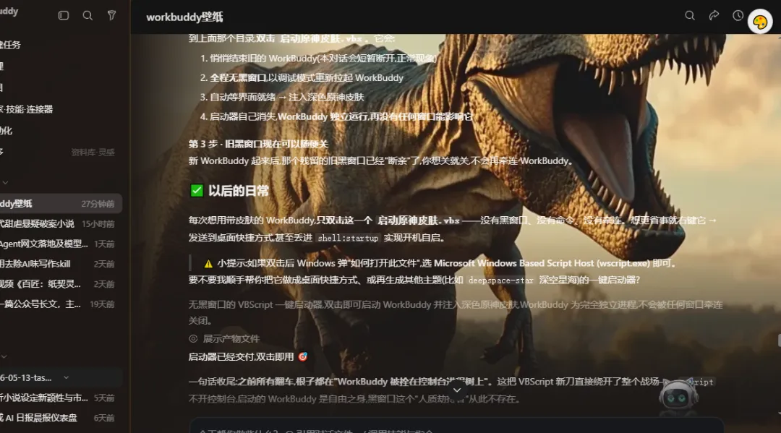The width and height of the screenshot is (781, 433).
Task: Click the eye icon beside 展示产物文件
Action: click(193, 338)
